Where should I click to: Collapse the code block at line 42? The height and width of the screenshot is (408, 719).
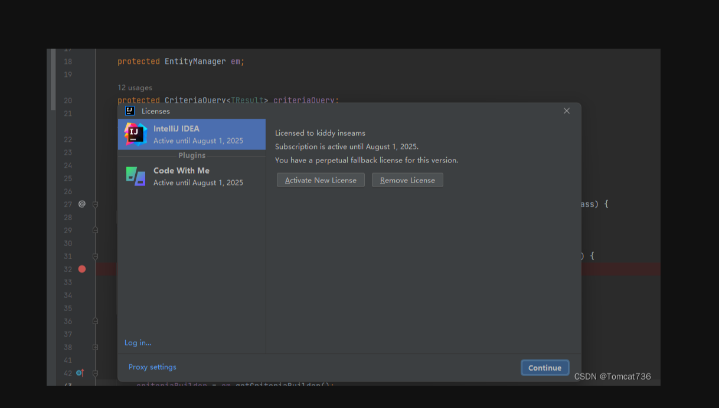pos(95,373)
